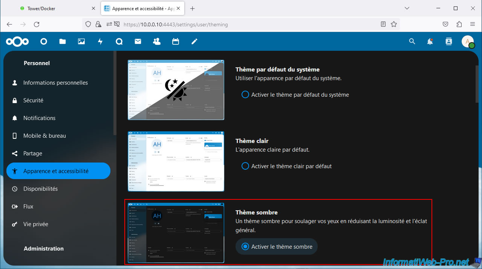Open Sécurité settings in sidebar
This screenshot has width=482, height=269.
(33, 100)
